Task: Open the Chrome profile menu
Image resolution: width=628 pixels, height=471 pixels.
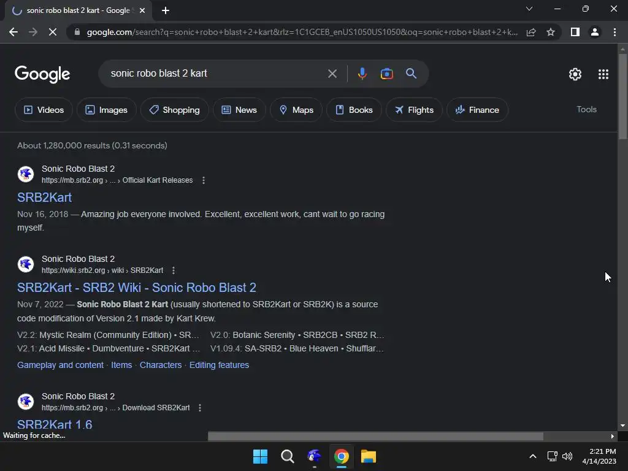Action: point(595,32)
